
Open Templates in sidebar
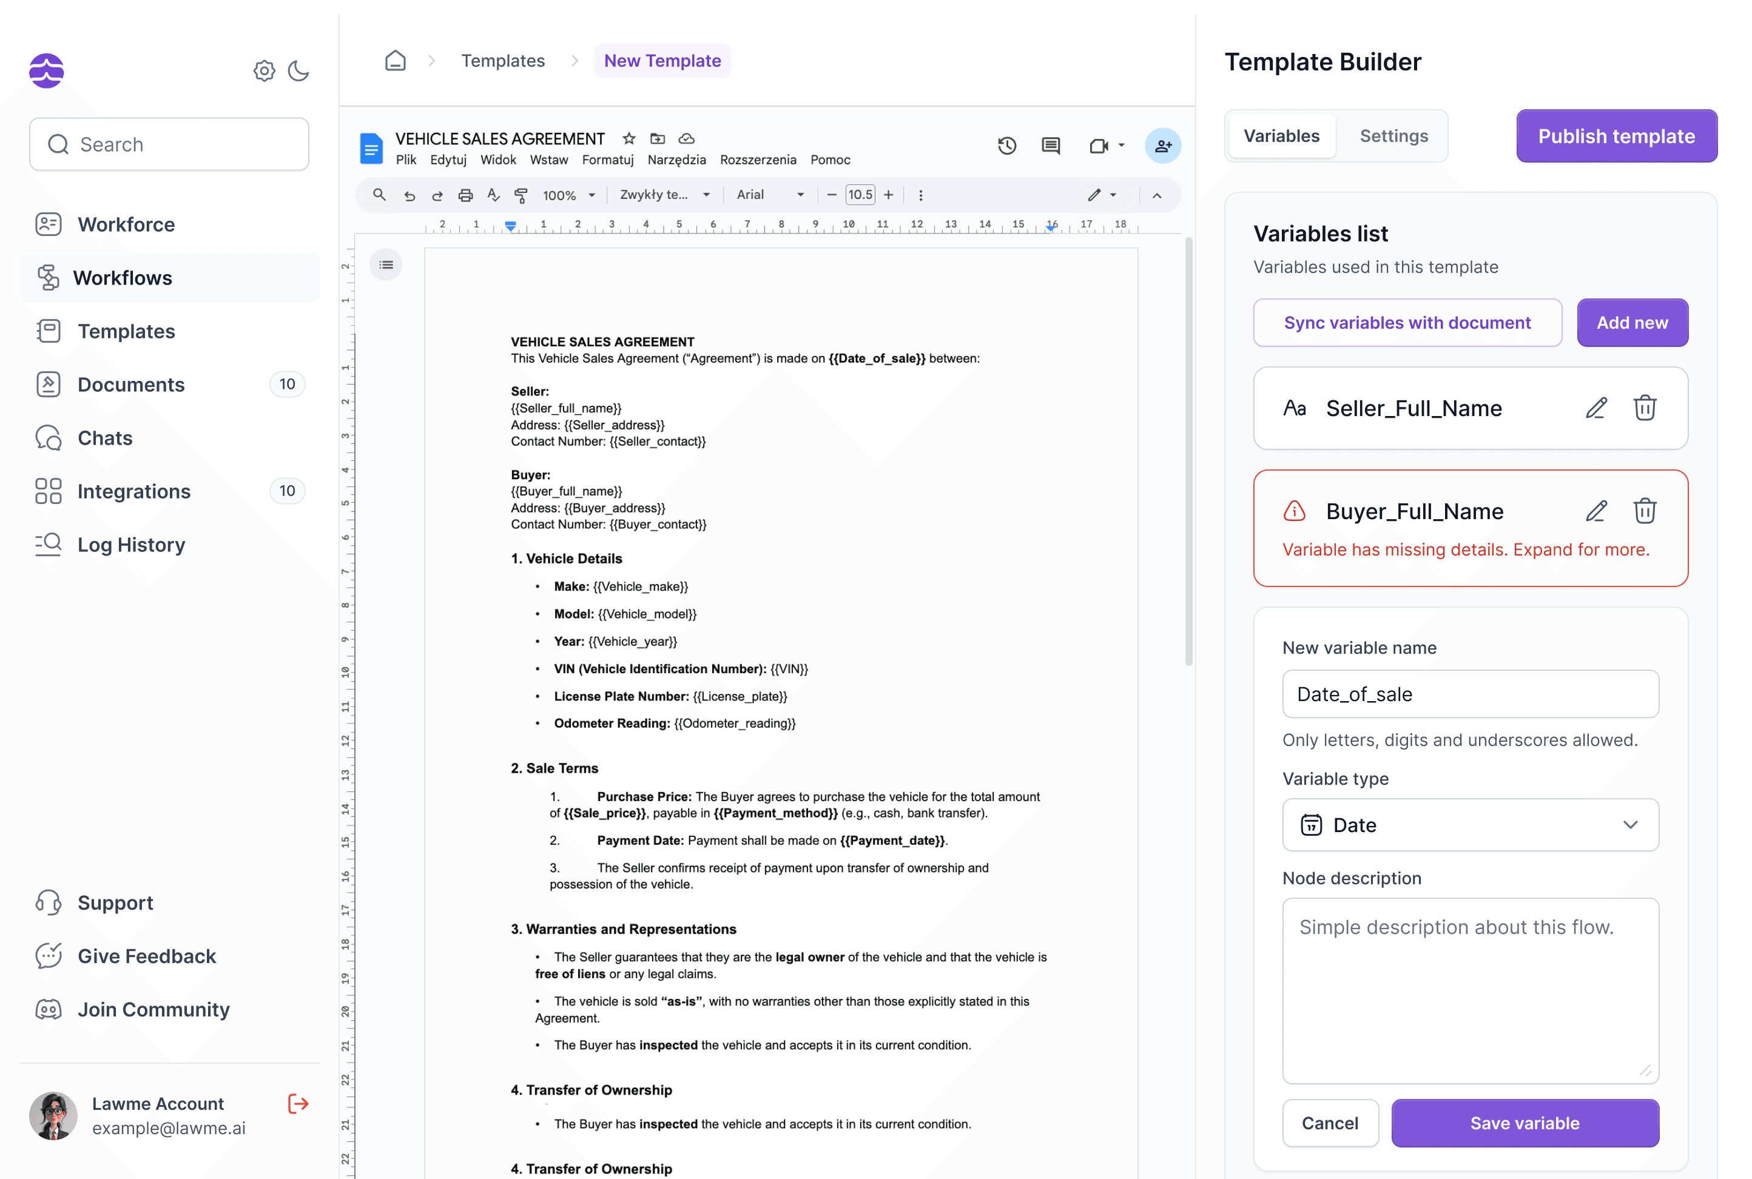[x=170, y=331]
